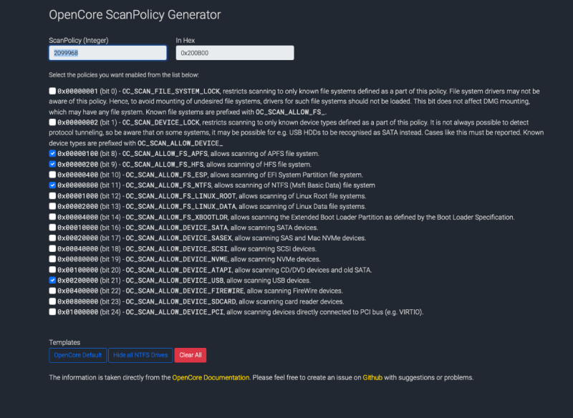Enable scanning of Linux Root file systems
573x418 pixels.
click(x=52, y=195)
